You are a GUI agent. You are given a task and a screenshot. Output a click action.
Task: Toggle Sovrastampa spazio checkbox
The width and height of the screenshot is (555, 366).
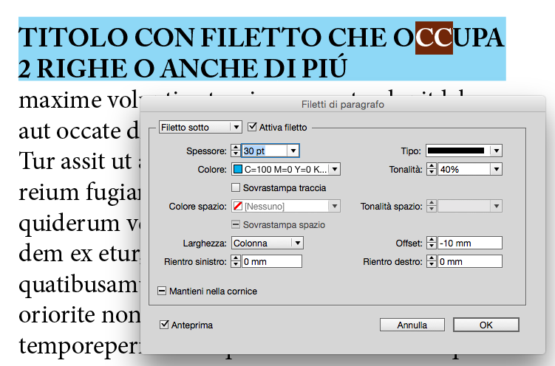click(236, 224)
